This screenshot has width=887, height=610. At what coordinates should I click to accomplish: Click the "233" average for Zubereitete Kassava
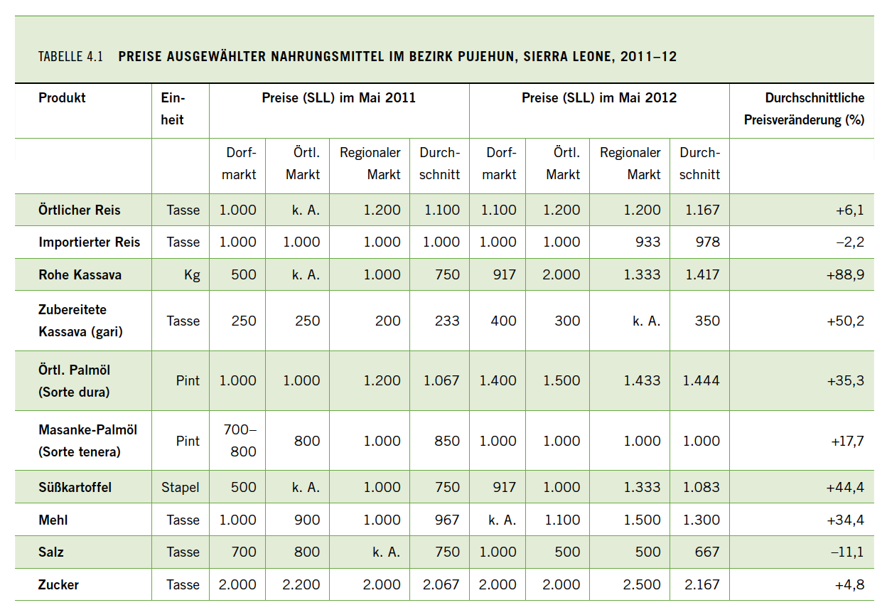click(447, 321)
